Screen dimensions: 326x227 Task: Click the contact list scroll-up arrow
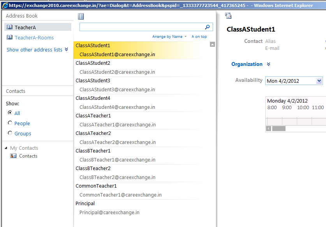pos(212,44)
